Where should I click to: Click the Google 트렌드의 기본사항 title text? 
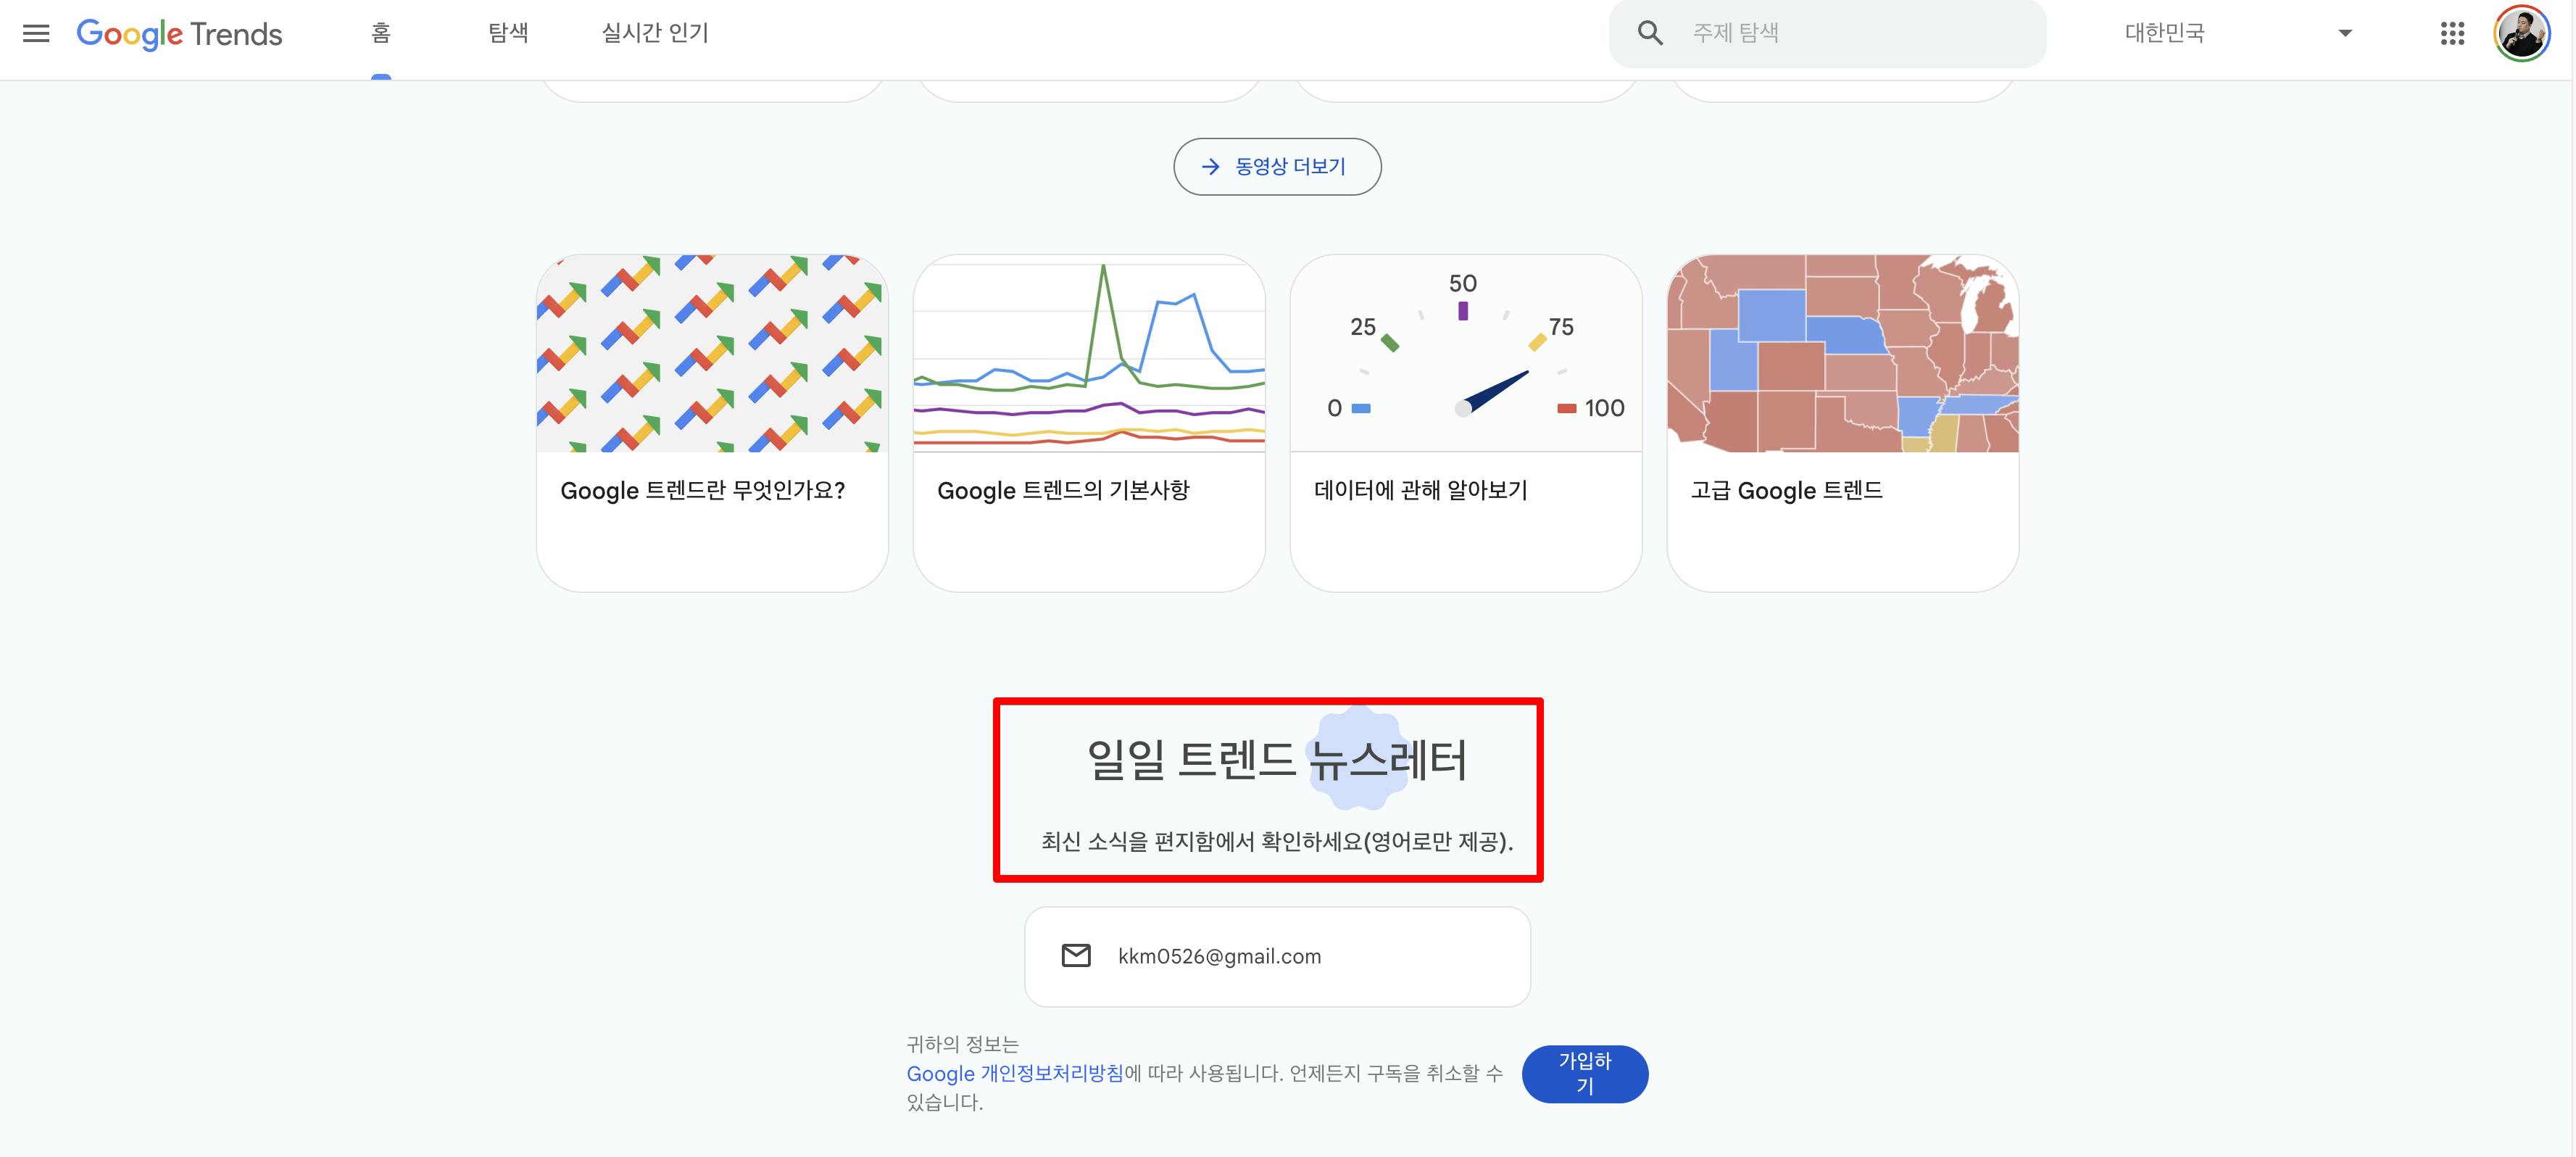click(x=1063, y=490)
